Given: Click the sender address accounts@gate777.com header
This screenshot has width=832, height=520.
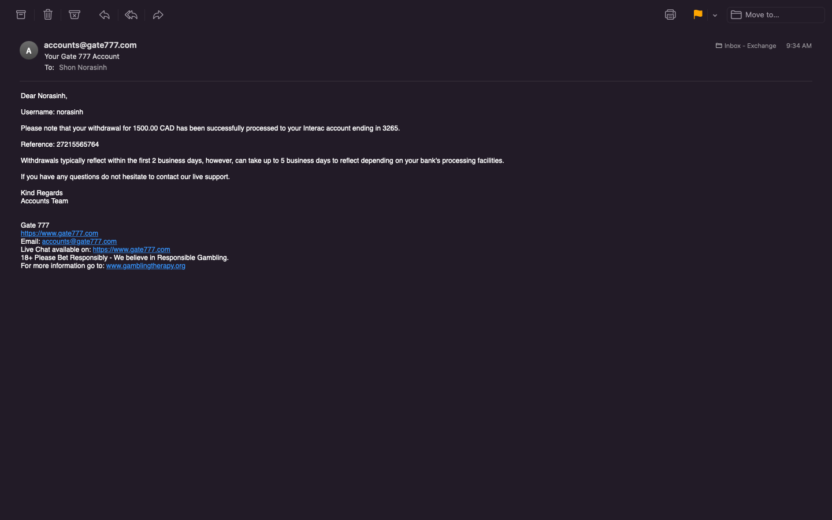Looking at the screenshot, I should click(x=90, y=45).
